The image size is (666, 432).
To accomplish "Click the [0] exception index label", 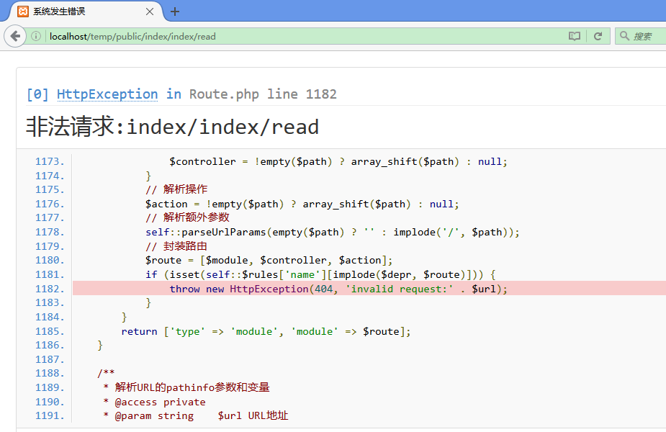I will pos(37,94).
